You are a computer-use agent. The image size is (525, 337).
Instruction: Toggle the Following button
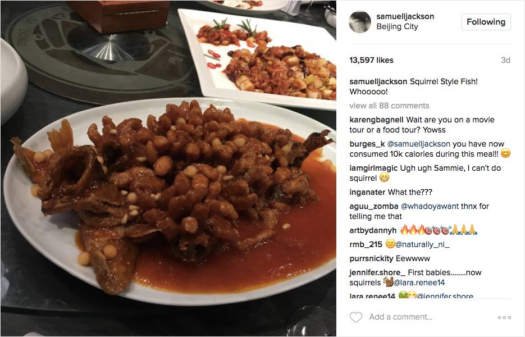coord(486,22)
